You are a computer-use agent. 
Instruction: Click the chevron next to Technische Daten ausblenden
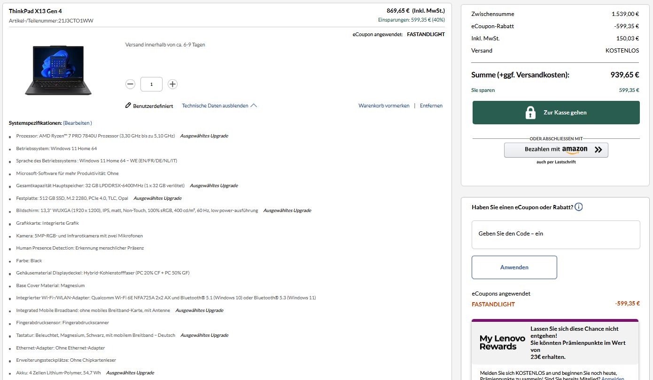[254, 105]
